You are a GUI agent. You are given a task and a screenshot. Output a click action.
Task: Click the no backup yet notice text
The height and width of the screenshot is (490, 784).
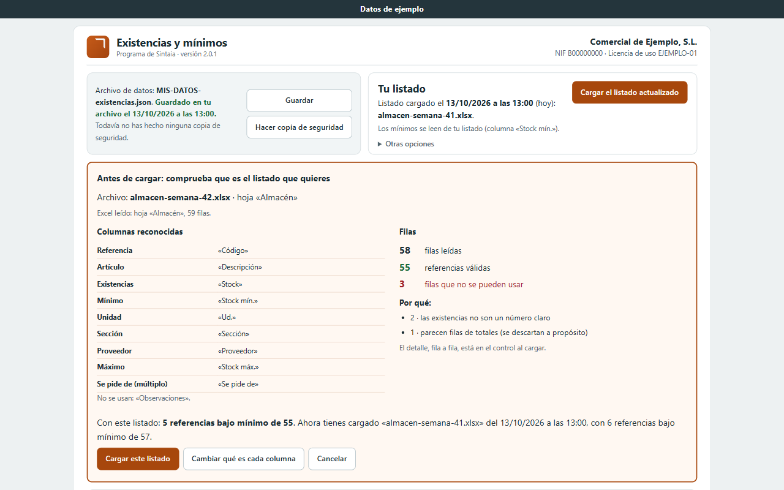click(157, 132)
